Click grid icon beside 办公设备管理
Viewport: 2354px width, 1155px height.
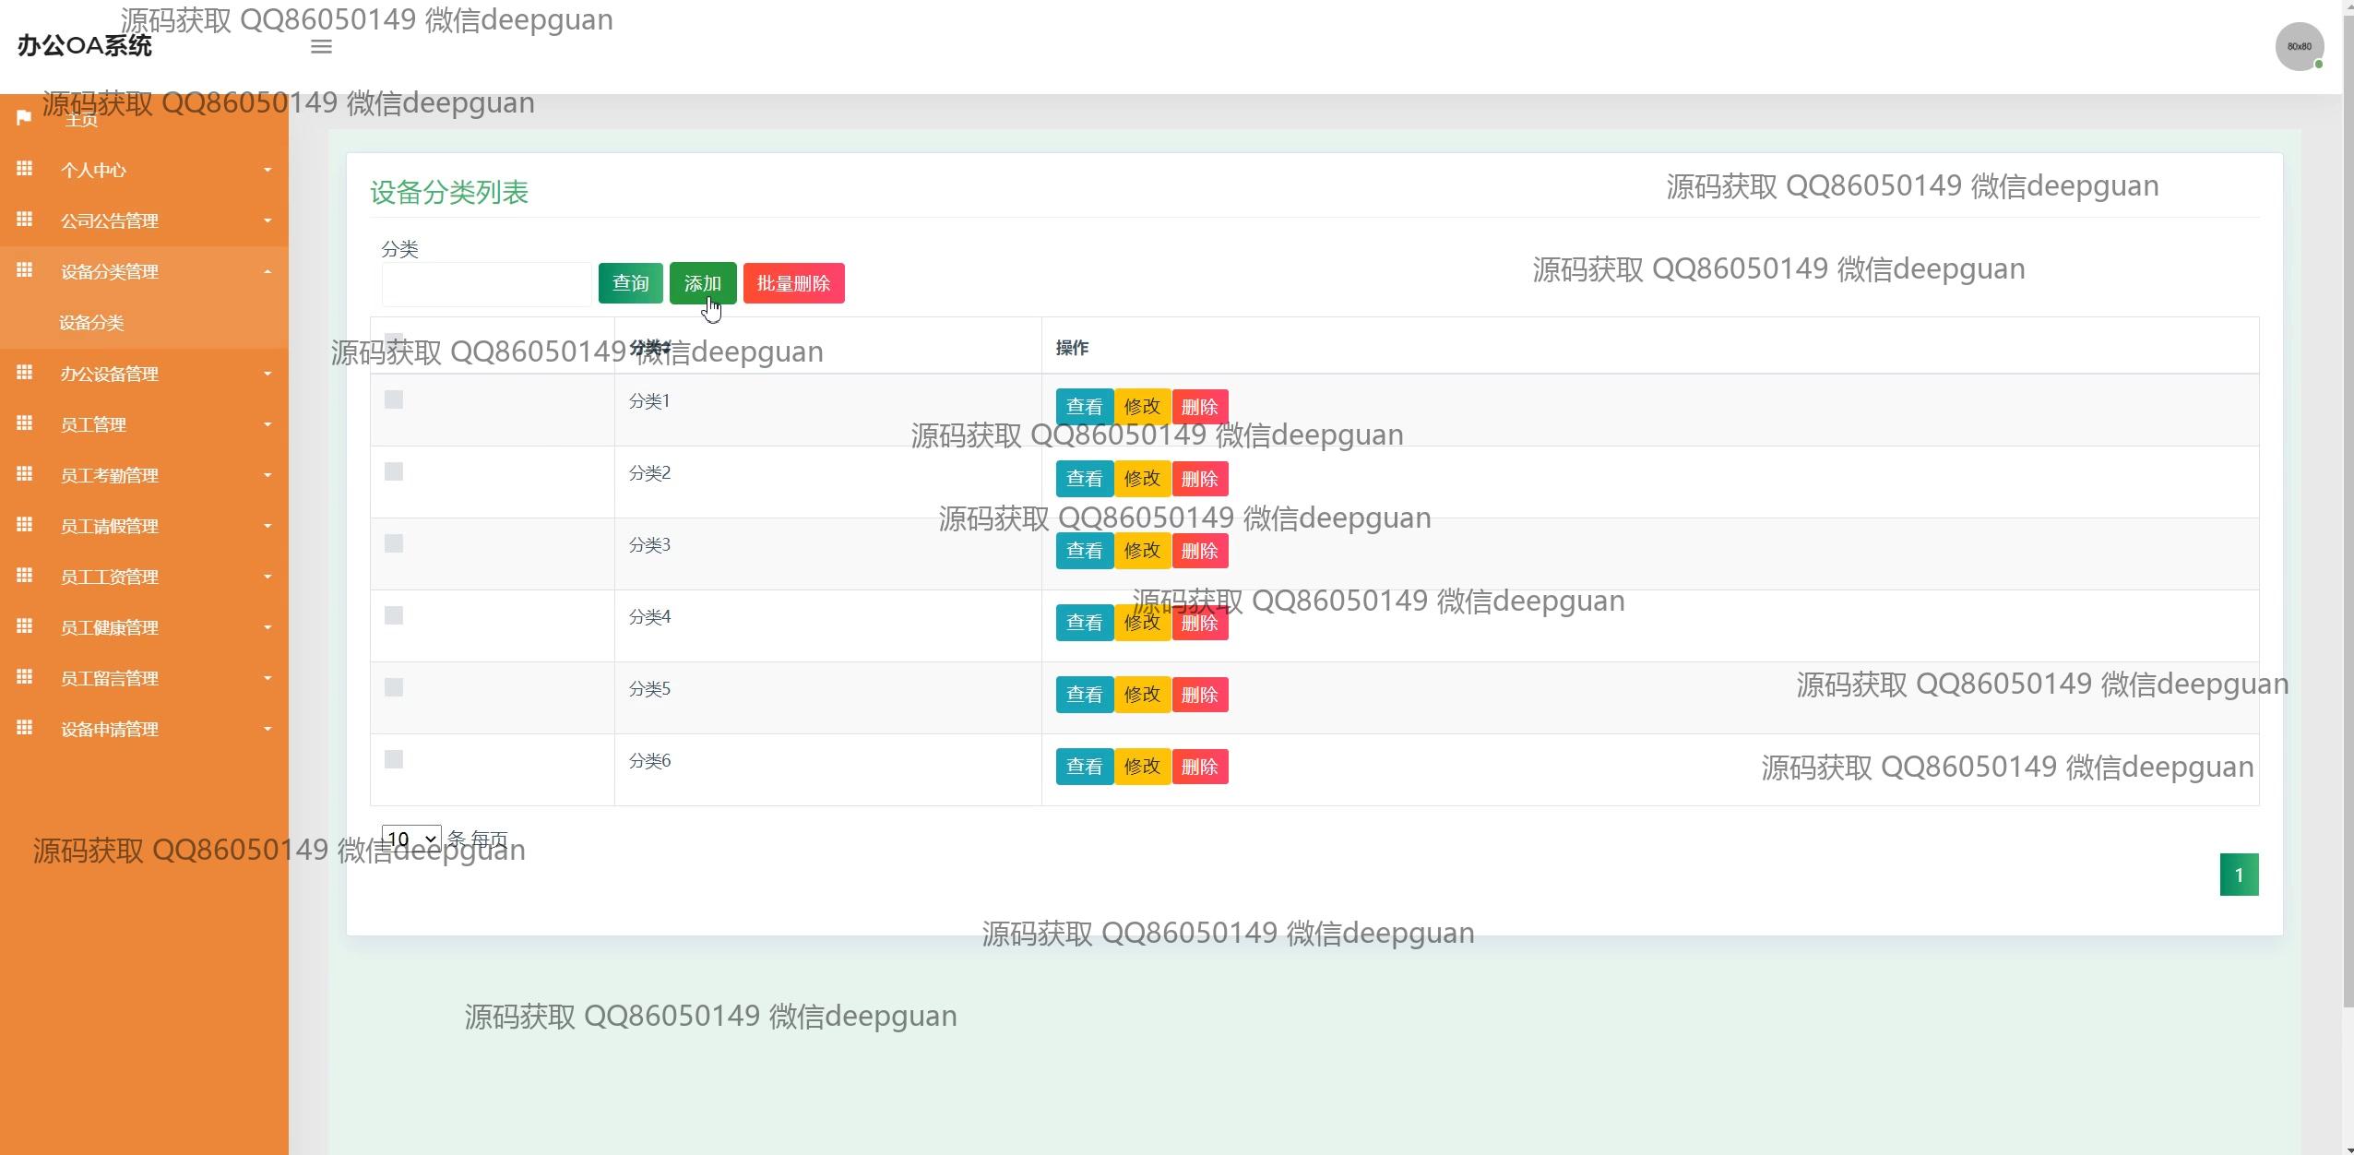coord(25,373)
